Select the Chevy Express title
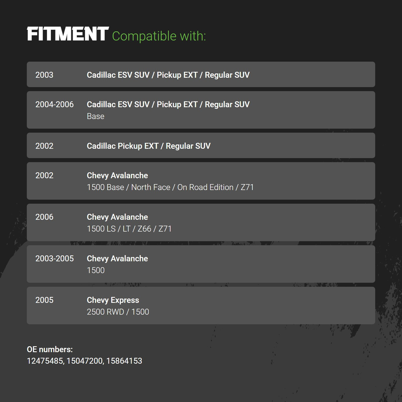Viewport: 402px width, 402px height. pos(113,300)
